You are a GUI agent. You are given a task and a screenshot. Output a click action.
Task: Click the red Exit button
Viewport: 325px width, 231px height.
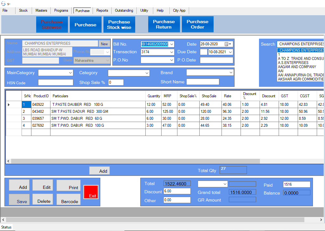pos(91,192)
